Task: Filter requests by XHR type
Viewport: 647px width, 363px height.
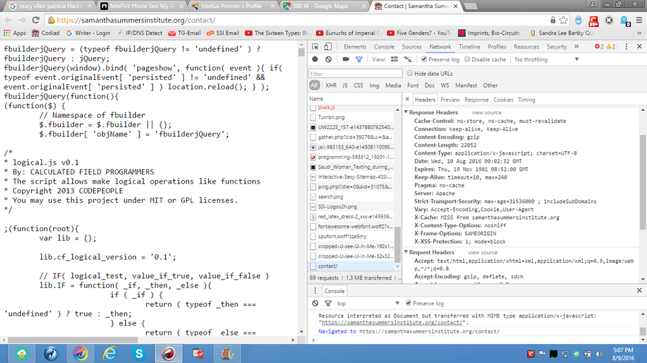Action: pos(330,85)
